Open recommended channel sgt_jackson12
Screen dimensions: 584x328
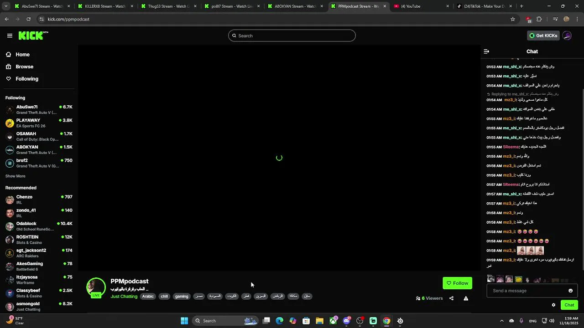pyautogui.click(x=39, y=253)
